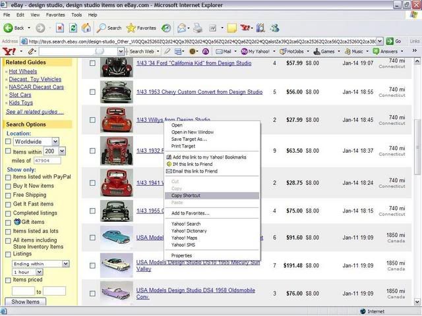Tick the Worldwide location checkbox

tap(8, 142)
